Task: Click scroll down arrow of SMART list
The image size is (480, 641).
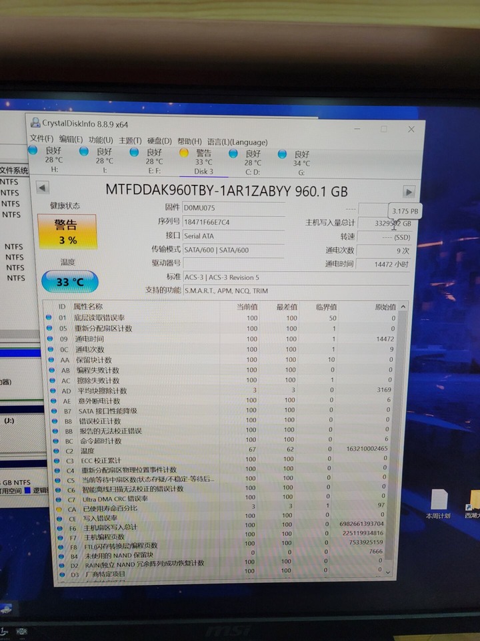Action: click(388, 572)
